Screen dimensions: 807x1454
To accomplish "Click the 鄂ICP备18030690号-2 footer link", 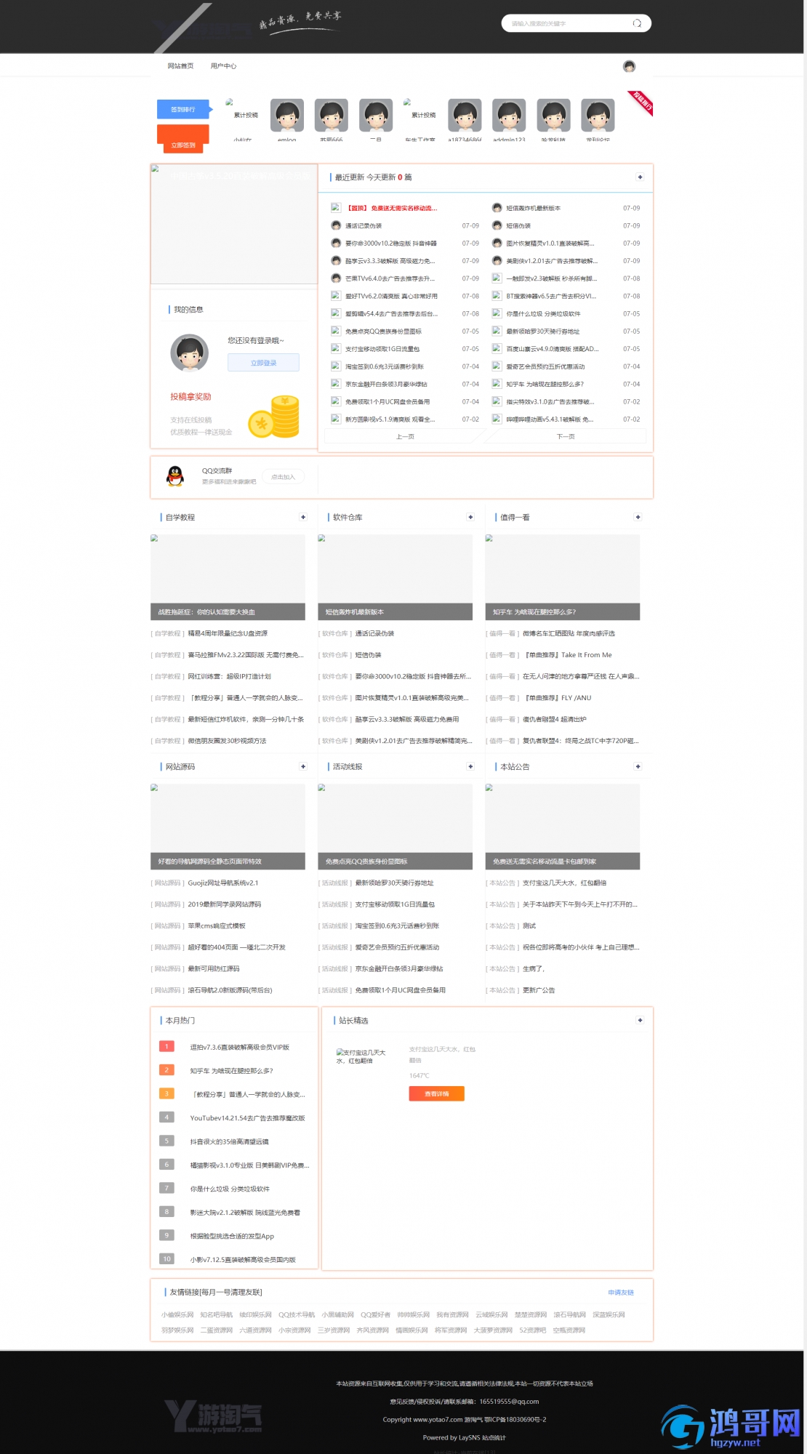I will 515,1419.
